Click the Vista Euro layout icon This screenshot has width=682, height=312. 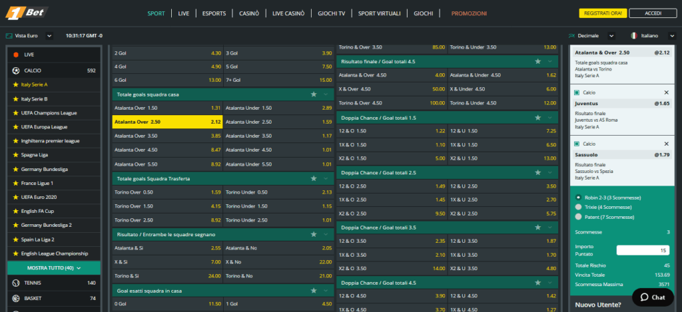coord(9,36)
